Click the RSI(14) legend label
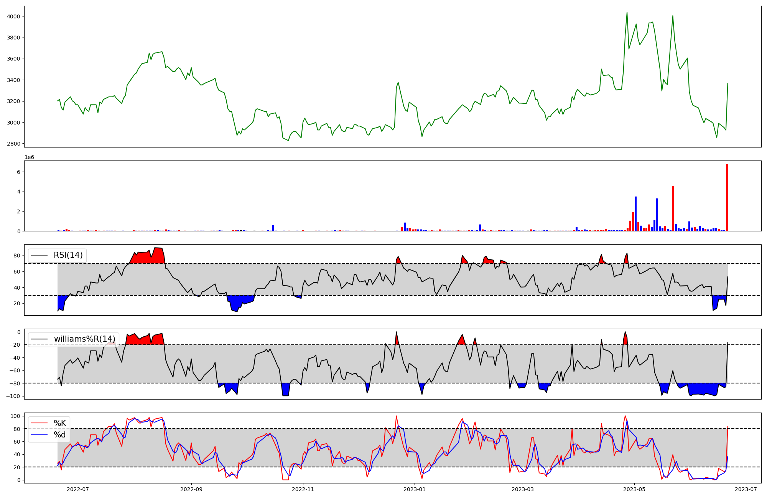The width and height of the screenshot is (767, 498). pyautogui.click(x=68, y=255)
